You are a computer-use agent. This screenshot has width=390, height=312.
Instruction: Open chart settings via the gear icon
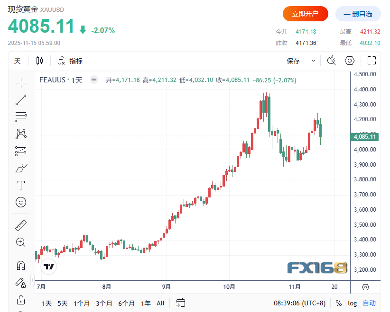pos(350,61)
